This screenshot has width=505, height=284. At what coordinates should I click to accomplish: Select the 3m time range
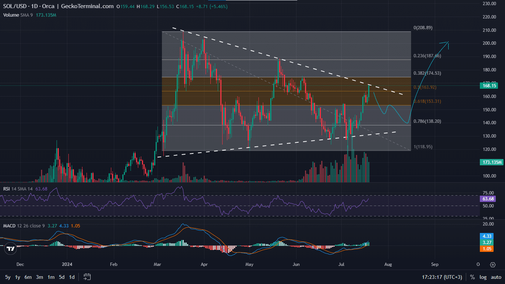click(x=40, y=277)
